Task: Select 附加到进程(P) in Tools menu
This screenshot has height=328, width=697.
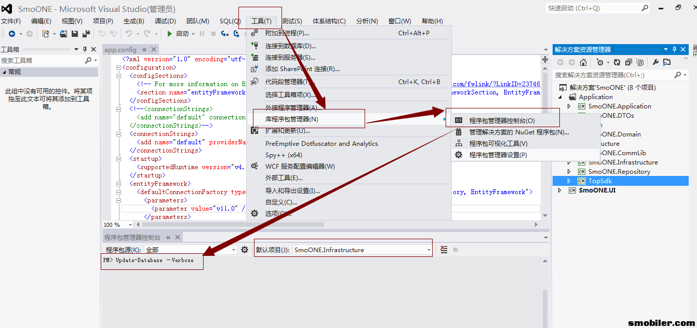Action: tap(349, 33)
